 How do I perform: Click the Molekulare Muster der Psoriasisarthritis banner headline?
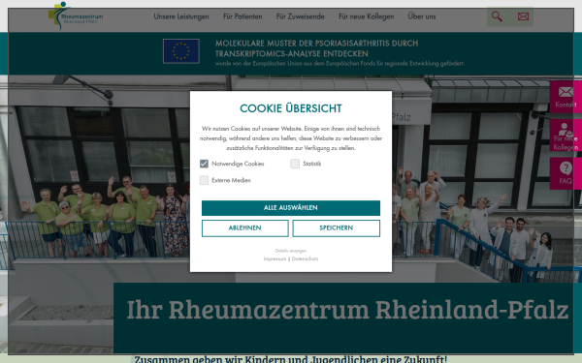point(316,48)
